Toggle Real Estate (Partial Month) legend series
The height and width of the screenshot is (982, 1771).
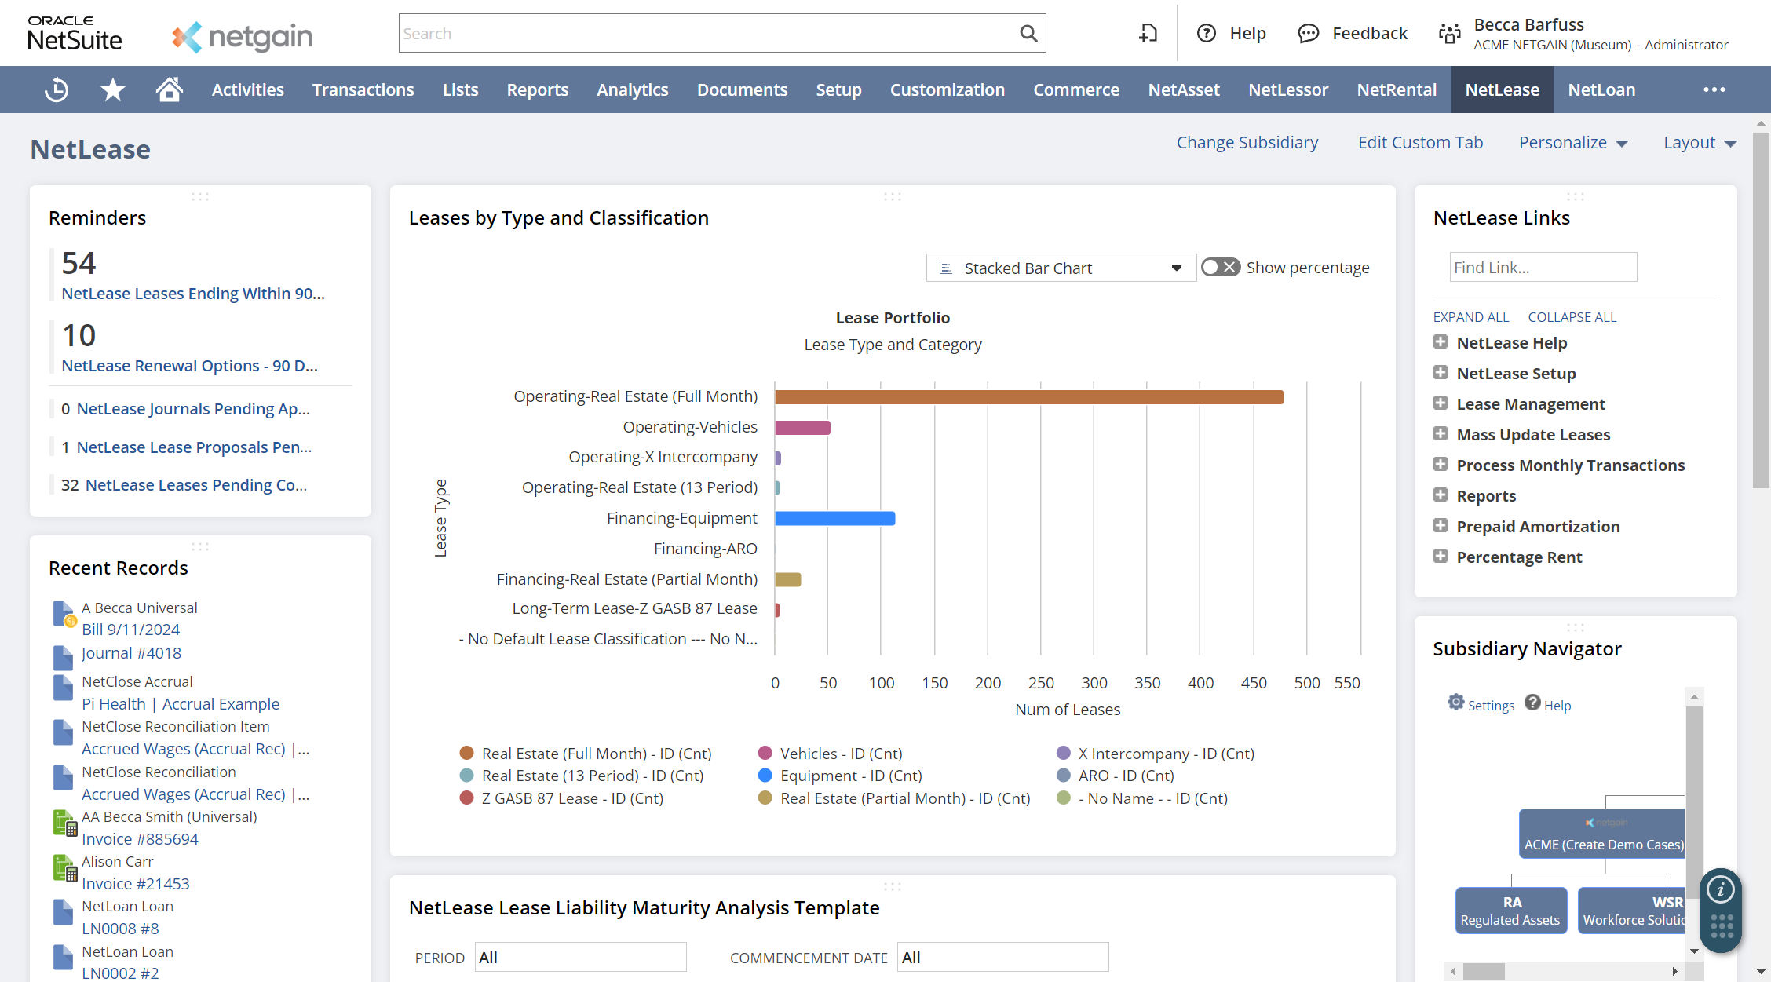894,798
